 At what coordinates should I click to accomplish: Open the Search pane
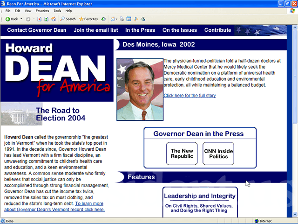[68, 19]
